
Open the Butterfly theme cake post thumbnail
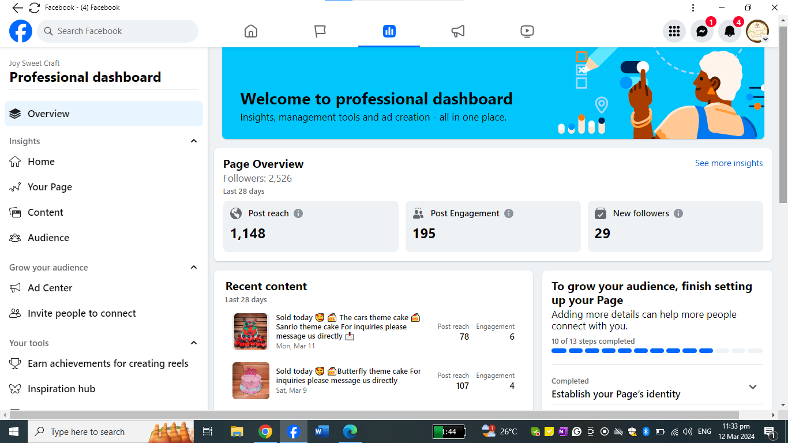[x=251, y=381]
